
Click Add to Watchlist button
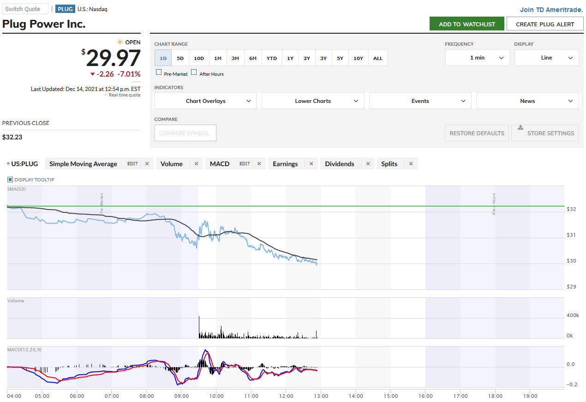pyautogui.click(x=467, y=24)
